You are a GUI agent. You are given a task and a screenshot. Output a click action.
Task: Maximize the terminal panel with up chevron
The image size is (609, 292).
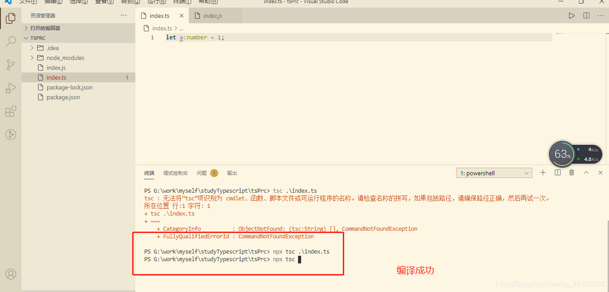point(586,173)
